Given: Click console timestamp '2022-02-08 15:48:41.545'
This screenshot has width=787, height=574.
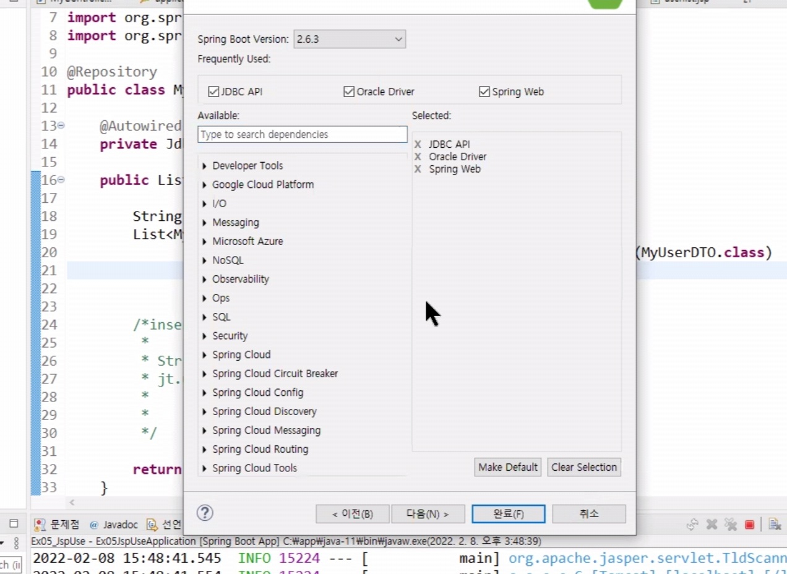Looking at the screenshot, I should point(127,559).
